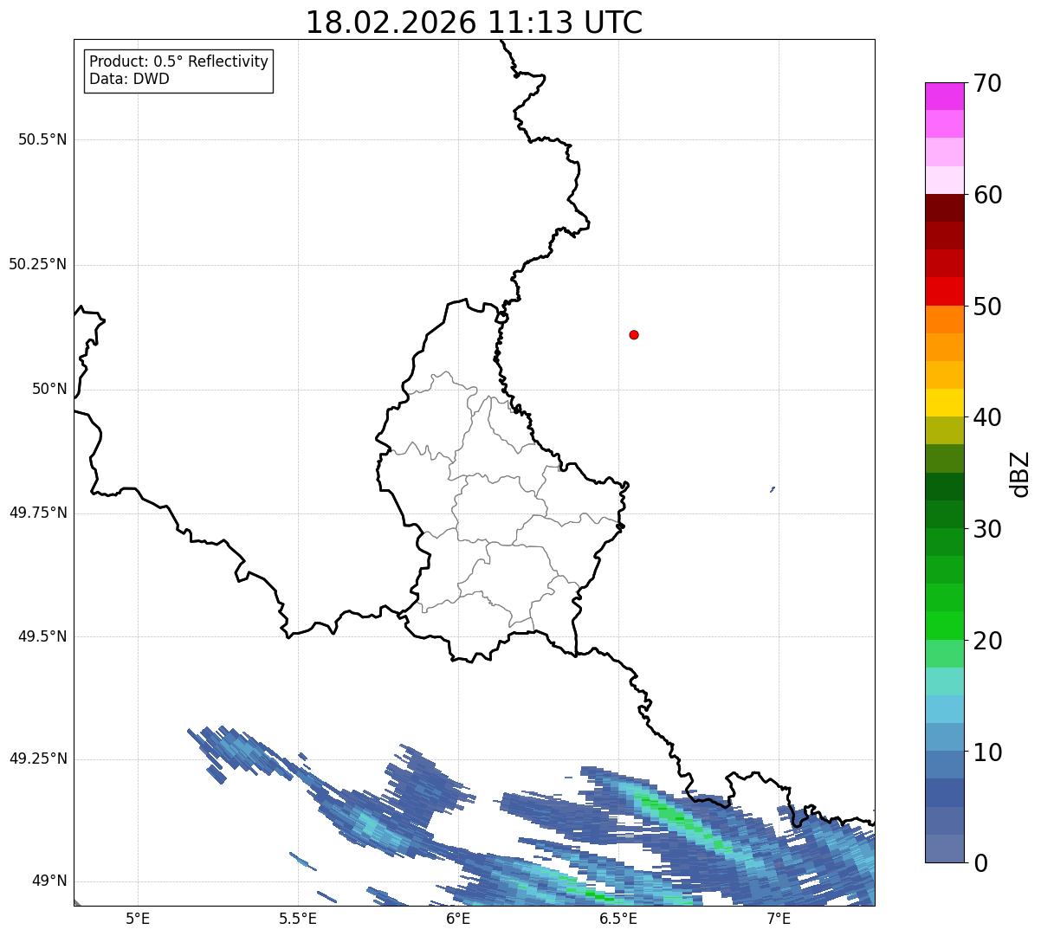Click the colorbar tick label "30"
This screenshot has height=936, width=1041.
(987, 529)
